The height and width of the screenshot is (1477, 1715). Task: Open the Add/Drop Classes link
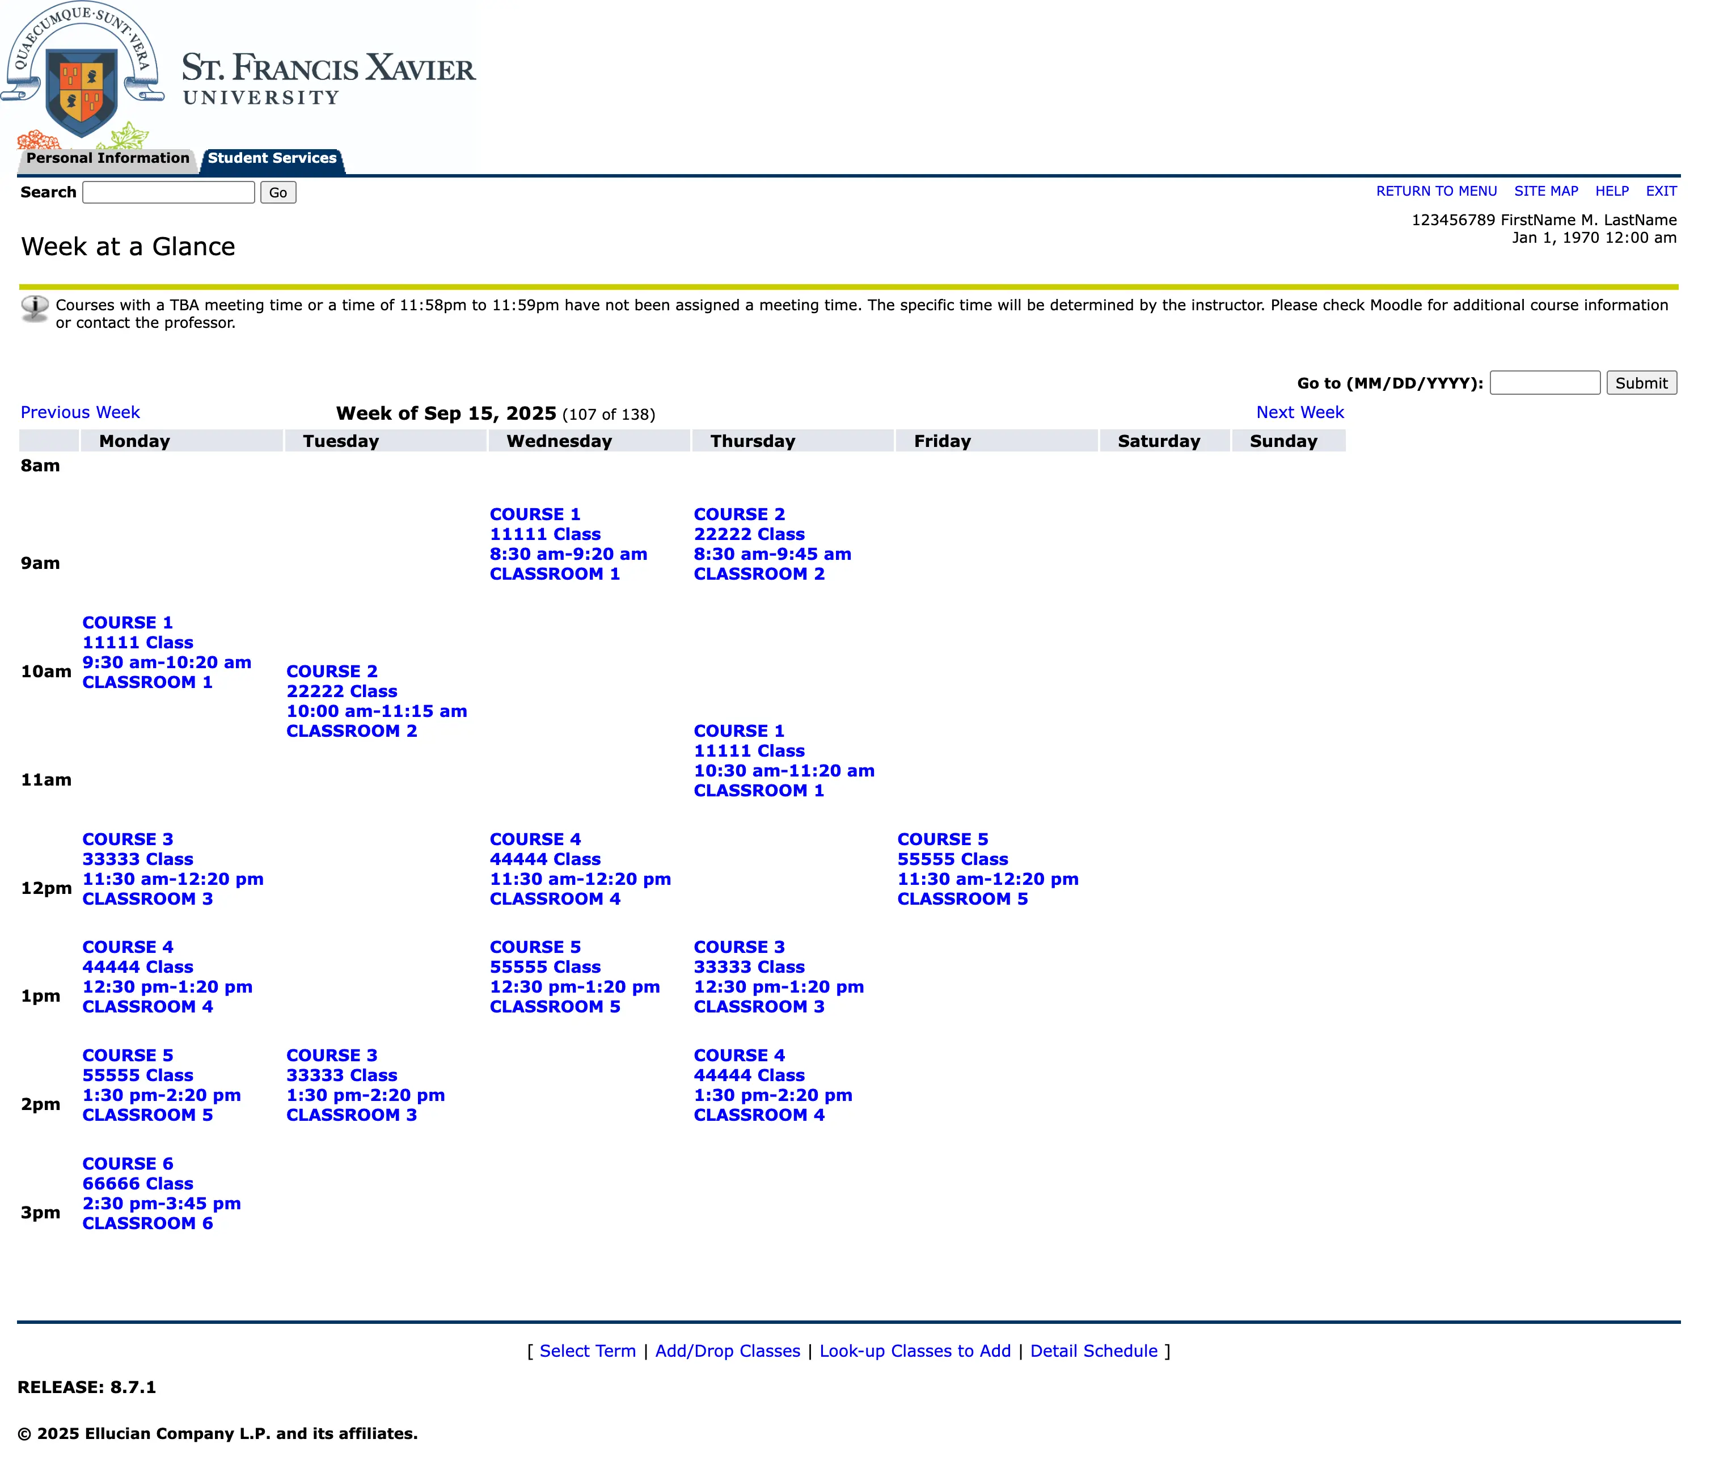click(x=728, y=1351)
